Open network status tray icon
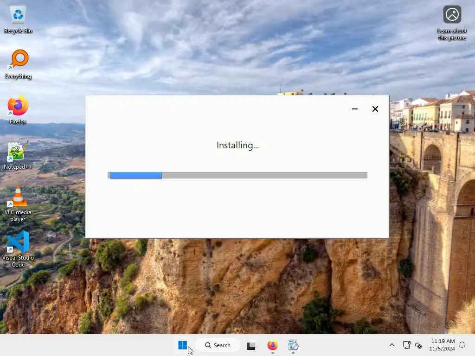Viewport: 475px width, 356px height. (x=406, y=345)
